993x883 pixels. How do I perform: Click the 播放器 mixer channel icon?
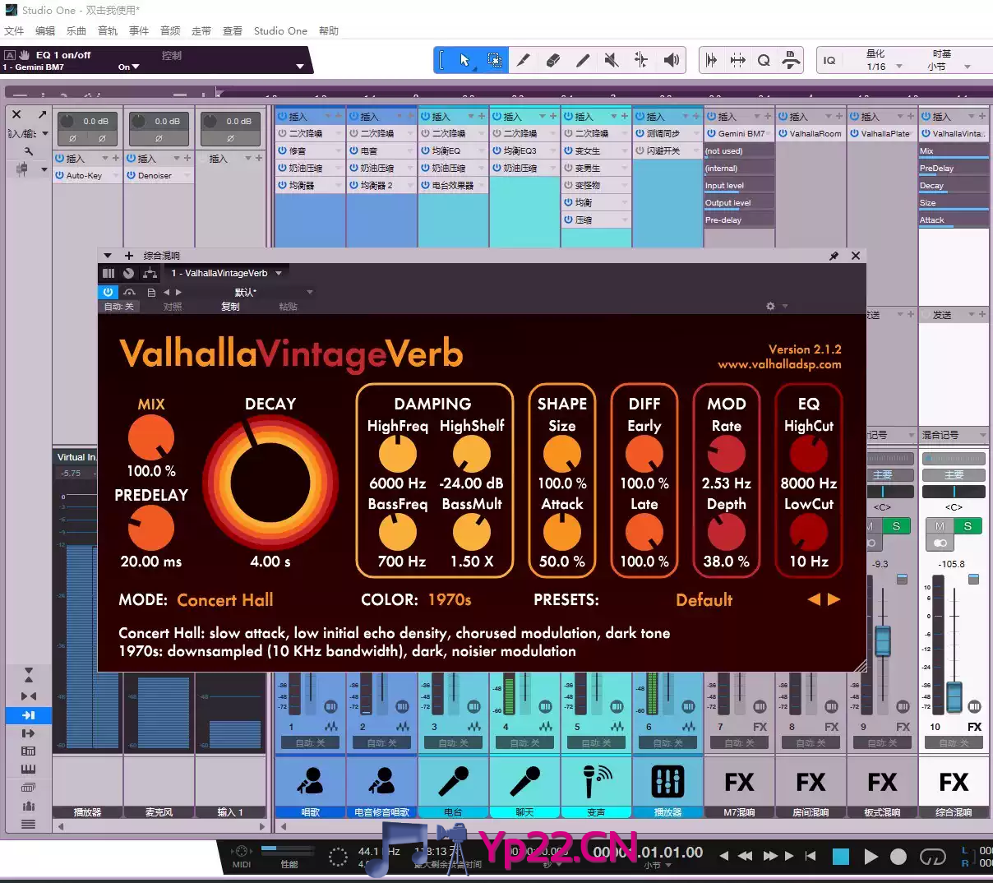coord(667,781)
